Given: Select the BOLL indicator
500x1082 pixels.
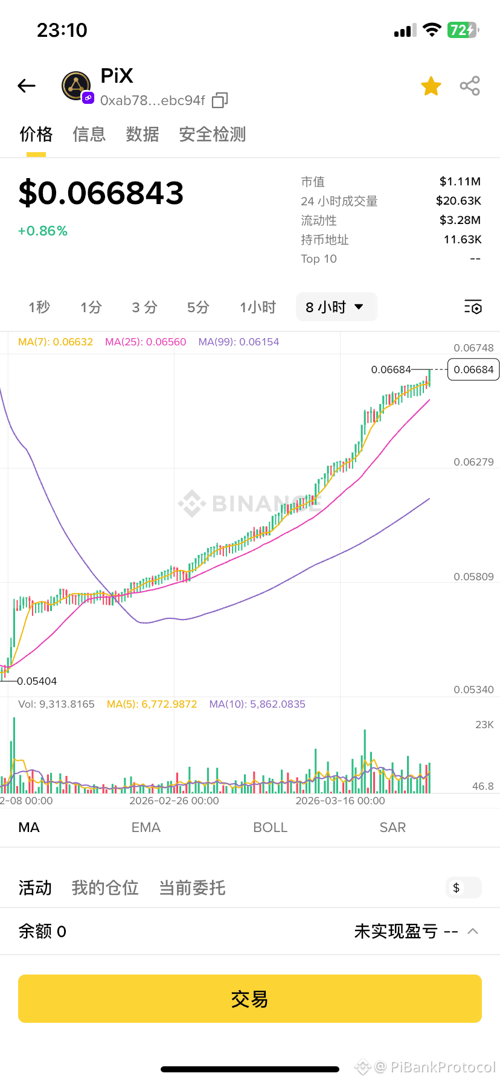Looking at the screenshot, I should [271, 827].
